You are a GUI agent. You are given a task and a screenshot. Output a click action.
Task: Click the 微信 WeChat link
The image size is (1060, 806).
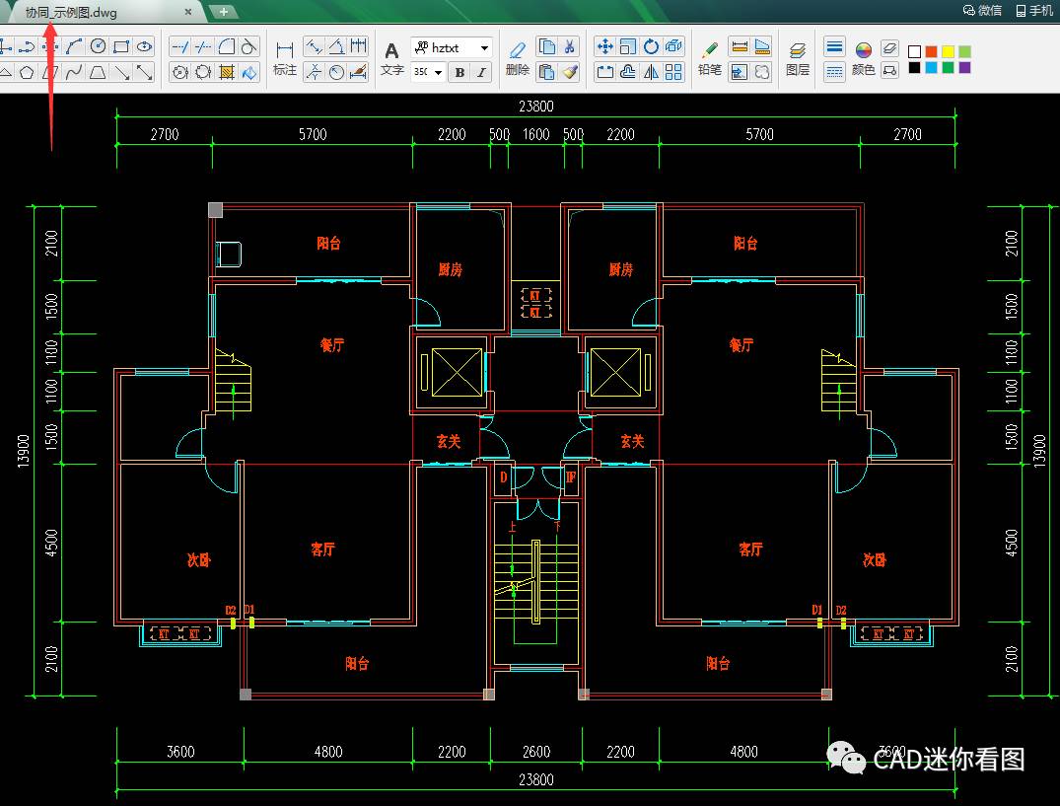point(982,10)
